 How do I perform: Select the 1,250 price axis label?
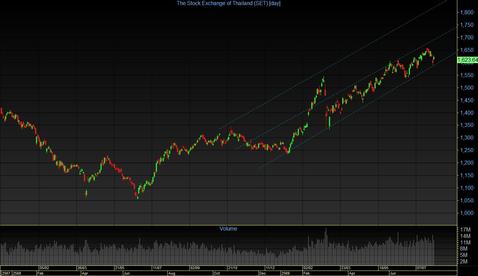(x=466, y=150)
